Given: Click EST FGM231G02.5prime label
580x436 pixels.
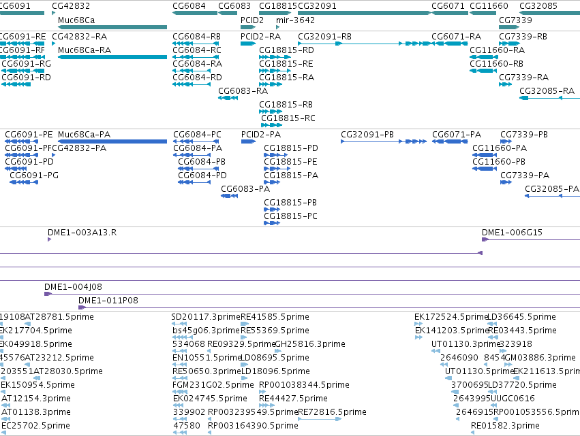Looking at the screenshot, I should pos(213,385).
